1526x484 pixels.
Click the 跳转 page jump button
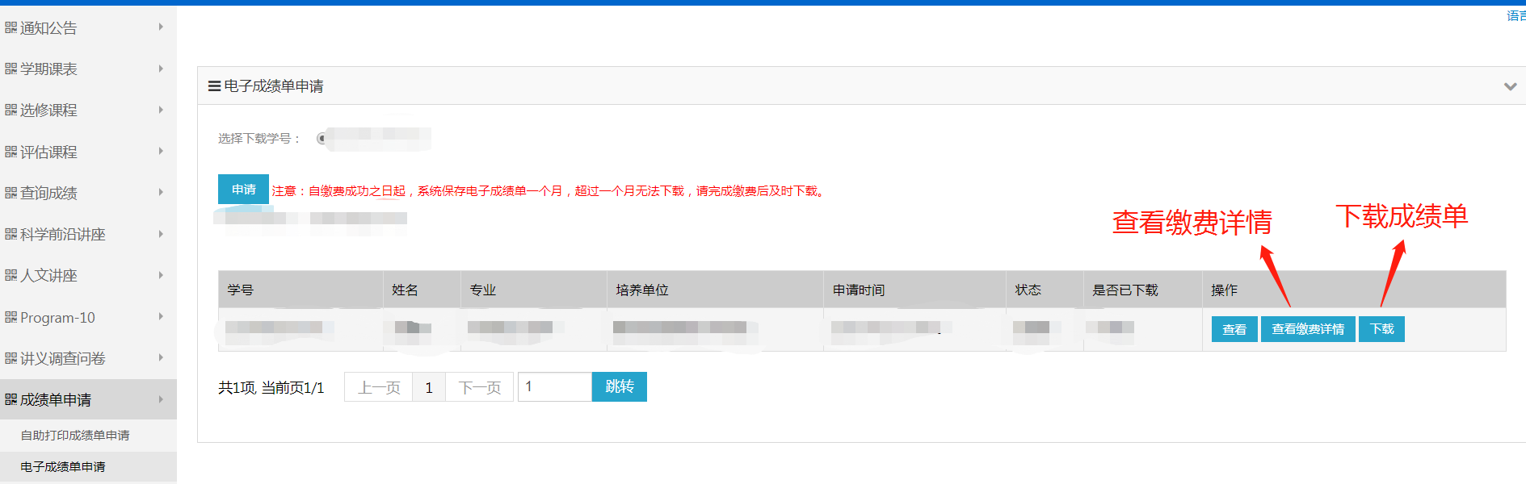pyautogui.click(x=619, y=387)
